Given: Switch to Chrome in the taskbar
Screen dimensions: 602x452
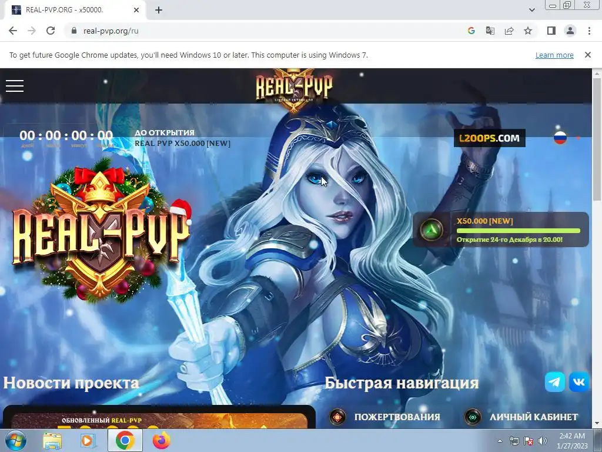Looking at the screenshot, I should (x=125, y=440).
